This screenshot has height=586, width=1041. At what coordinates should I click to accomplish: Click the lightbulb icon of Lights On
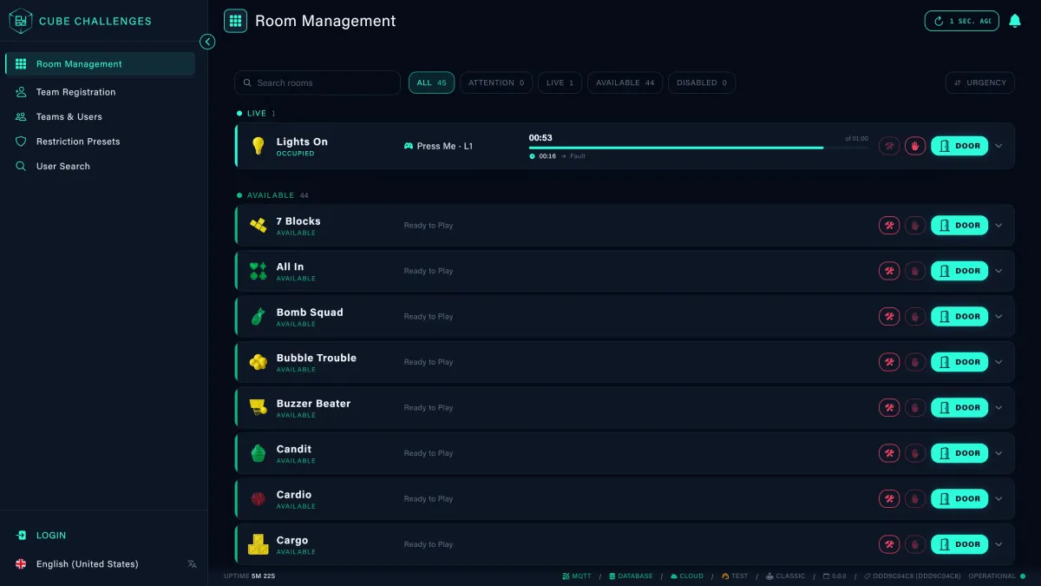point(258,146)
